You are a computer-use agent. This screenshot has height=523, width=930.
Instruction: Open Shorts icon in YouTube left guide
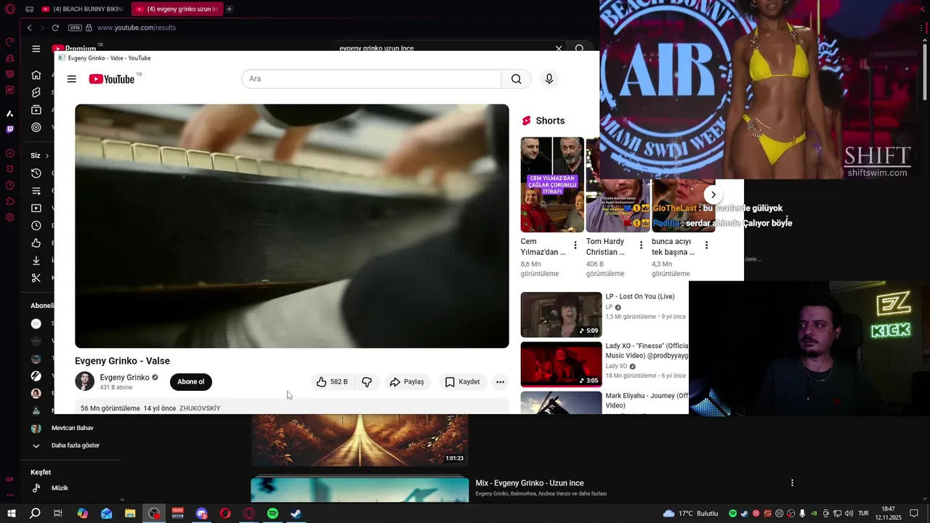pos(36,92)
